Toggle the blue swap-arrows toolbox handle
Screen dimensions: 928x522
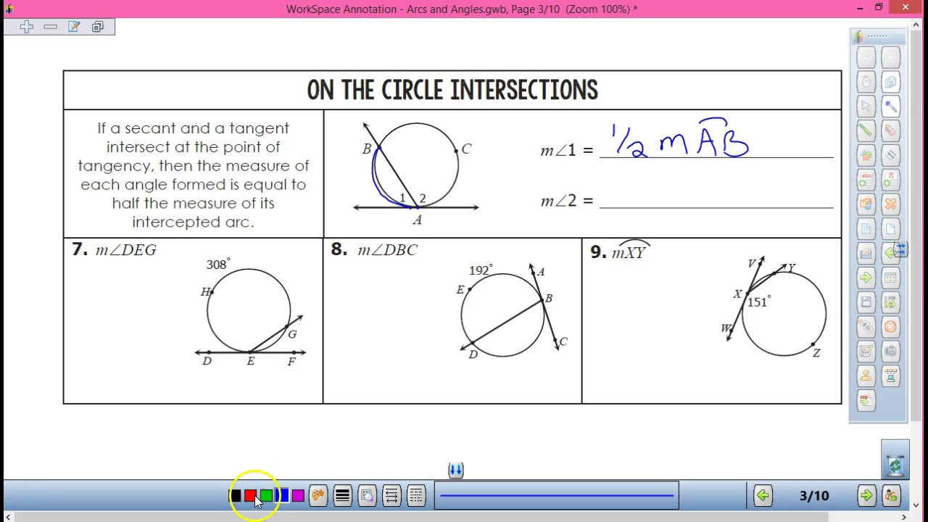[900, 250]
